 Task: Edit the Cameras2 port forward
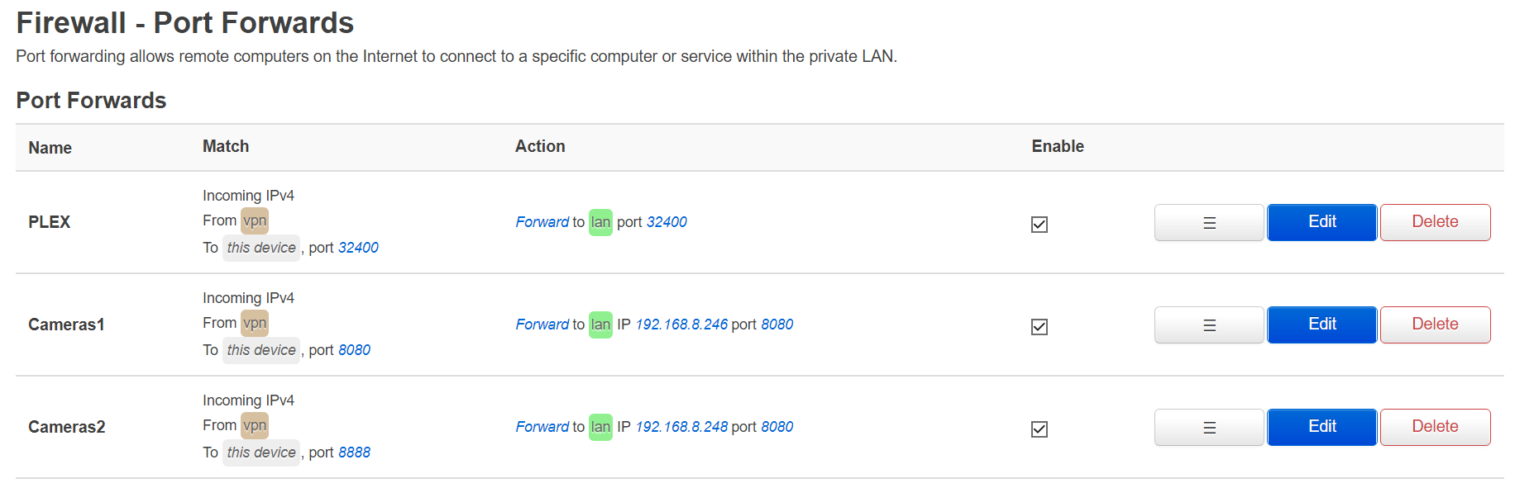pyautogui.click(x=1321, y=427)
